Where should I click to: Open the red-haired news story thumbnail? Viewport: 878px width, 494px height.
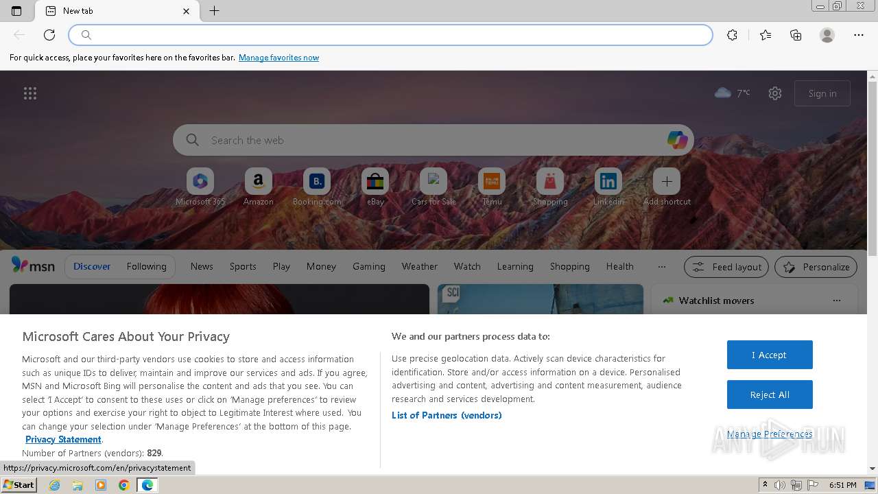(x=219, y=299)
